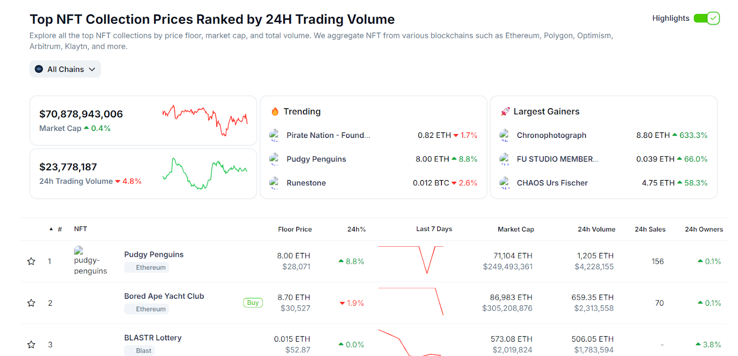Viewport: 738px width, 356px height.
Task: Click FU STUDIO MEMBER thumbnail icon
Action: [x=504, y=159]
